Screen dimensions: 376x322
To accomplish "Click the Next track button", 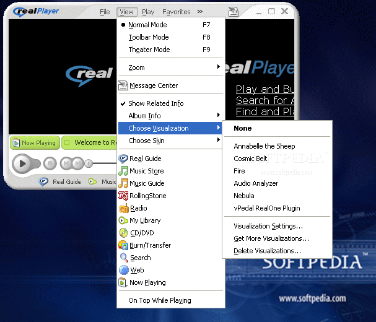I will point(78,163).
